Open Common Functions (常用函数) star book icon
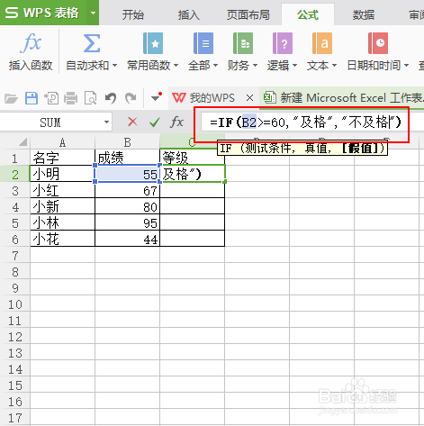The width and height of the screenshot is (424, 426). point(153,43)
